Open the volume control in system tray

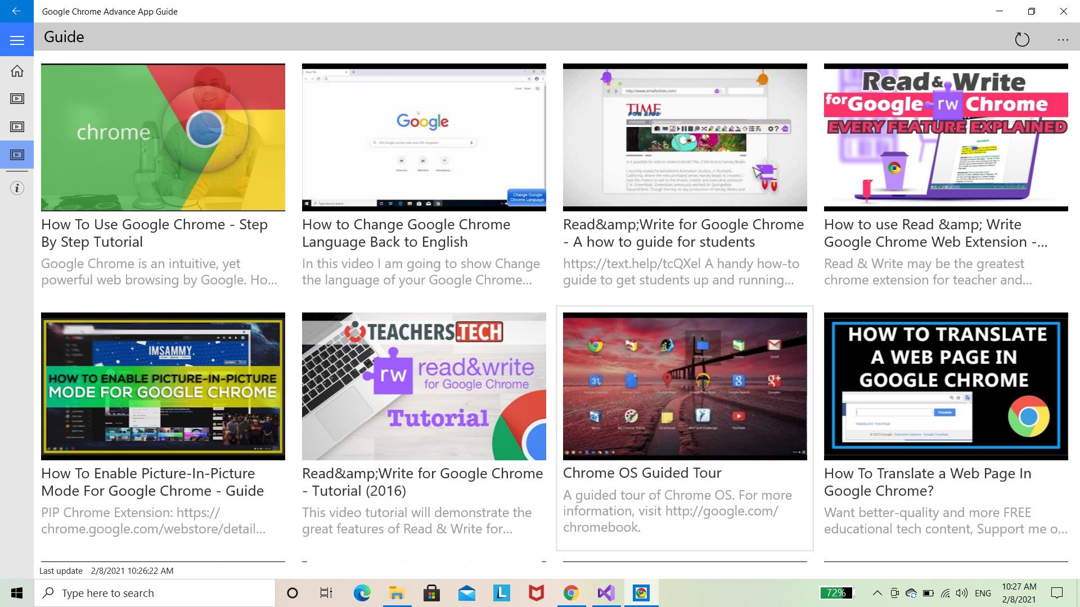point(962,593)
